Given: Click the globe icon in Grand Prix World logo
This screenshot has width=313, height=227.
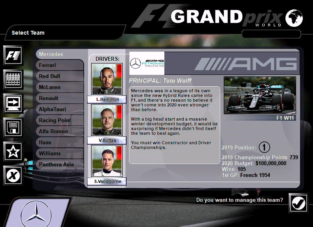Looking at the screenshot, I should (x=294, y=18).
